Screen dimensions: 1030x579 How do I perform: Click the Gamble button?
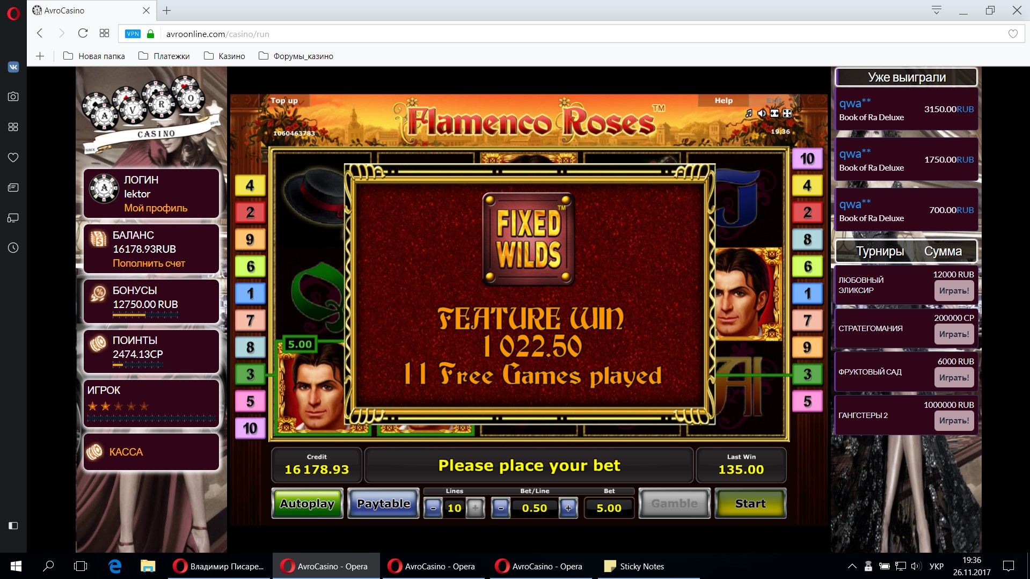[675, 503]
